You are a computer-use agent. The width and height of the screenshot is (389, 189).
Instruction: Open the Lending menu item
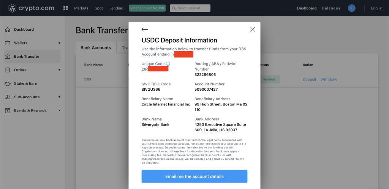click(116, 8)
